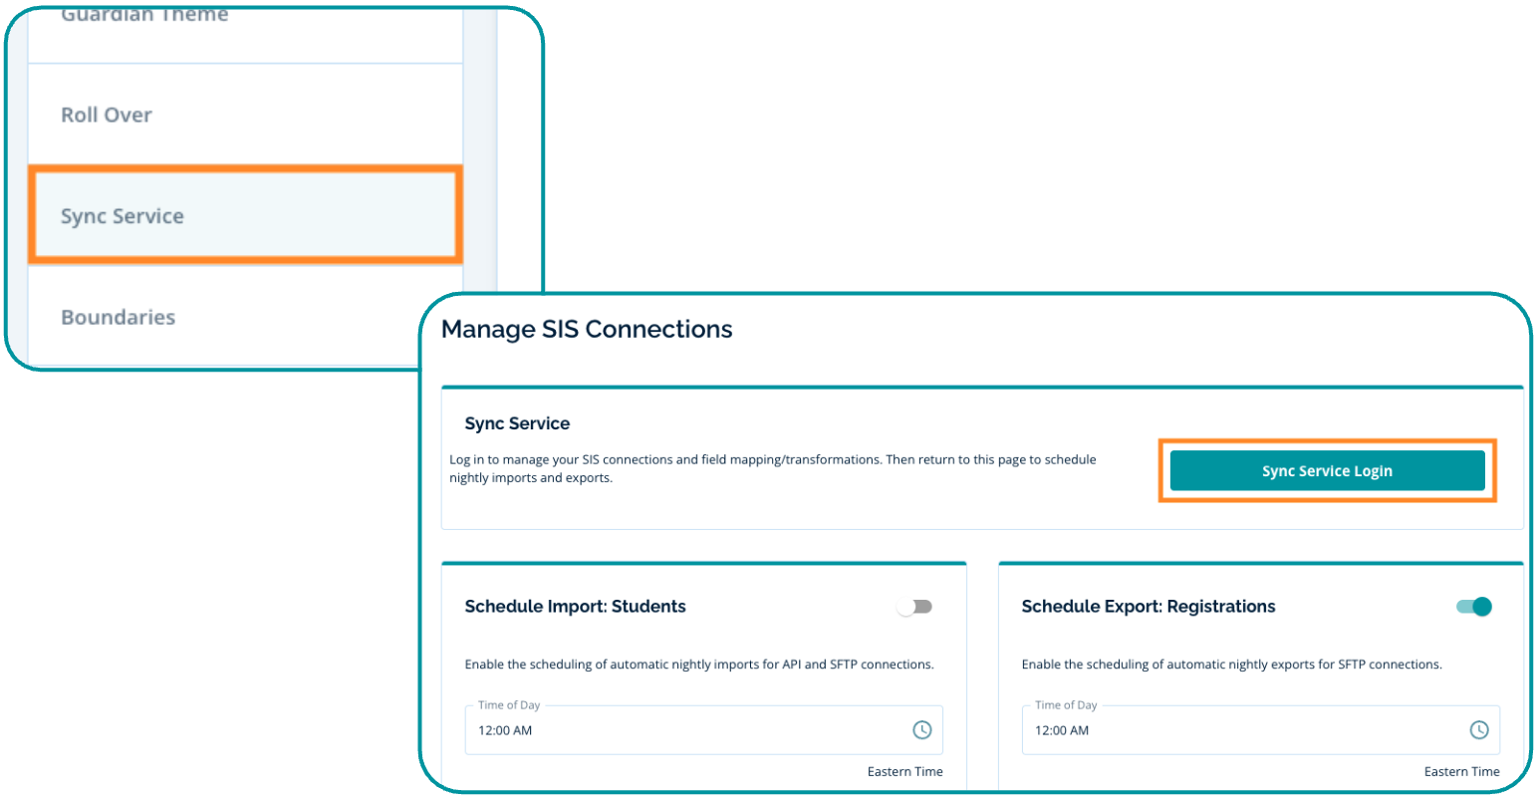Enable the Schedule Import: Students toggle
Viewport: 1538px width, 807px height.
tap(914, 607)
